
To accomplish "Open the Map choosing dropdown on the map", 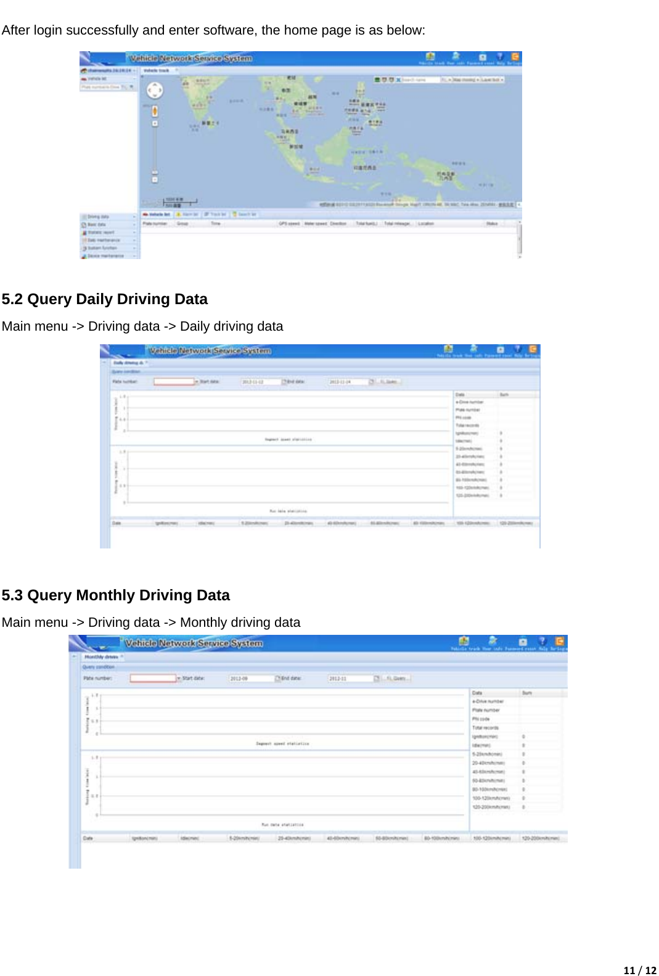I will (467, 80).
